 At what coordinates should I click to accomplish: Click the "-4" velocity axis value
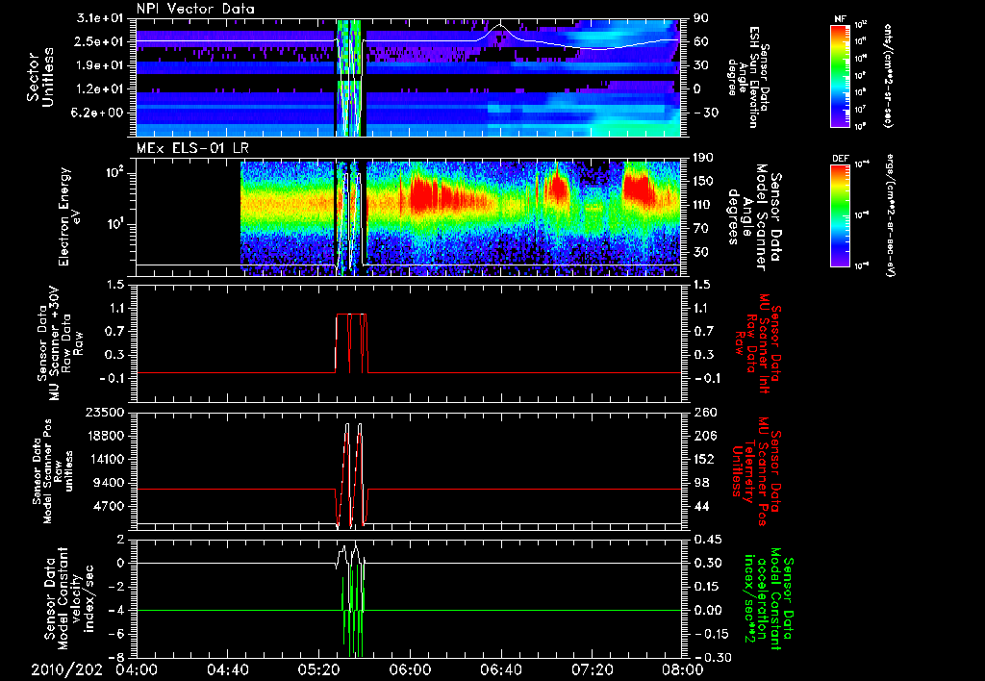[115, 610]
